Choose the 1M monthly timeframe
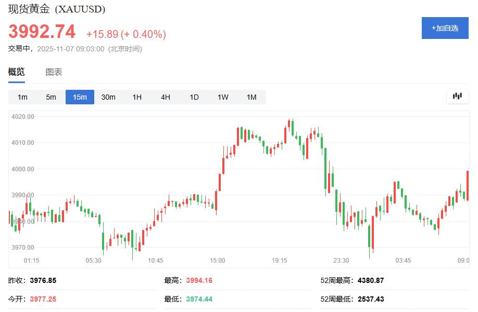478x312 pixels. [x=251, y=97]
